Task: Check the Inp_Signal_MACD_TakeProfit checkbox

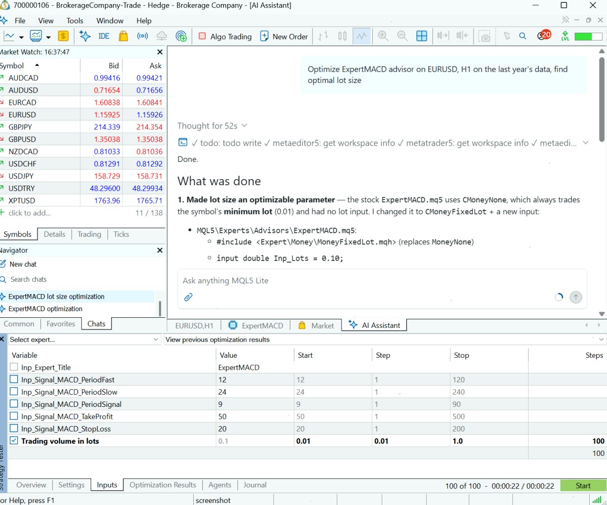Action: tap(14, 416)
